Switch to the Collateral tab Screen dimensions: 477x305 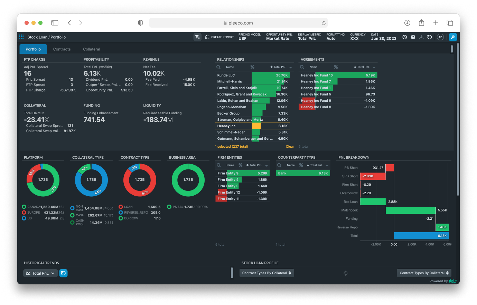[92, 49]
